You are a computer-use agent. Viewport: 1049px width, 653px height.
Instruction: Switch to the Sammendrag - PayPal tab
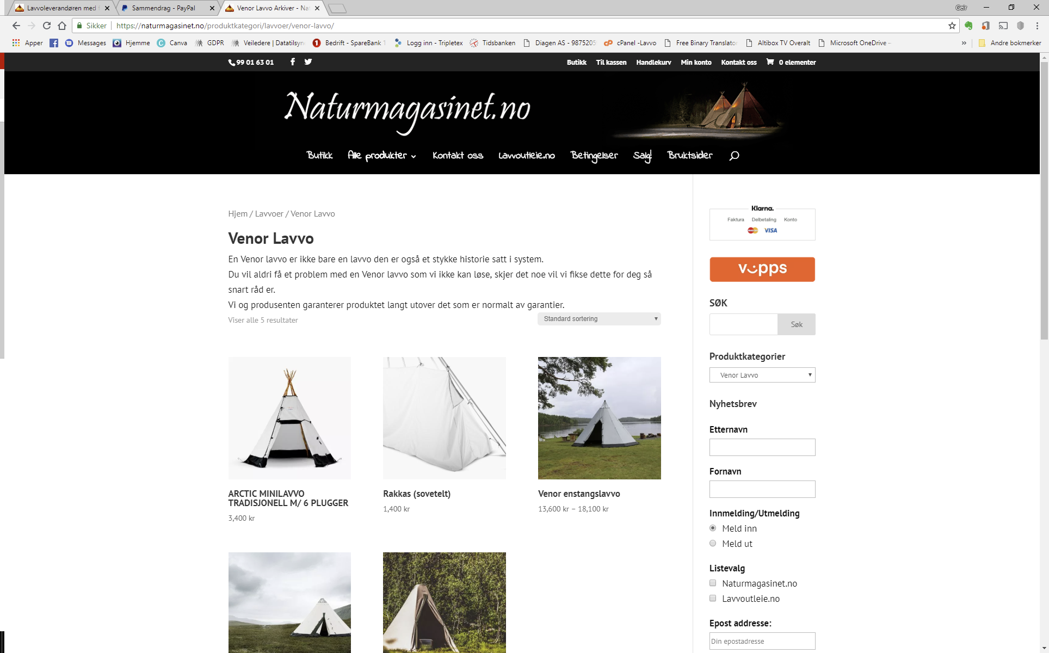pos(168,8)
